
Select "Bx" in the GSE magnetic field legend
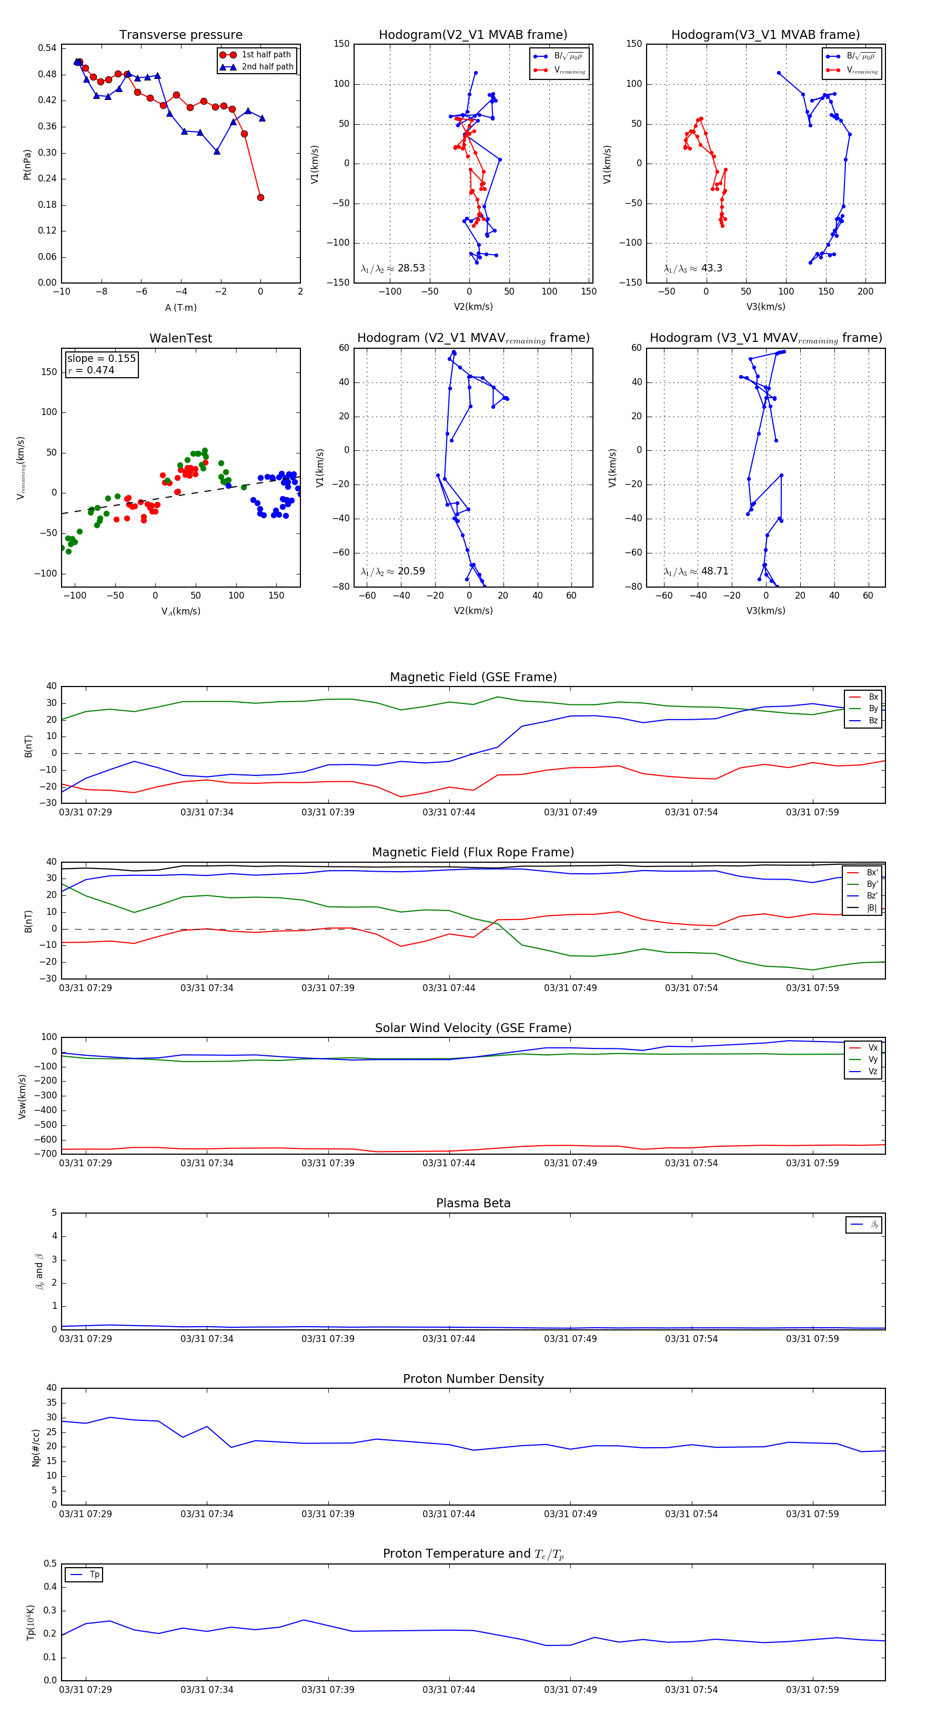pyautogui.click(x=863, y=697)
